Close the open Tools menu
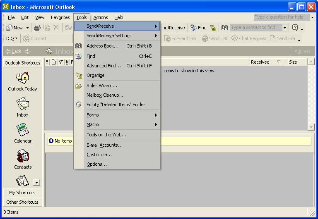This screenshot has height=219, width=318. 82,17
